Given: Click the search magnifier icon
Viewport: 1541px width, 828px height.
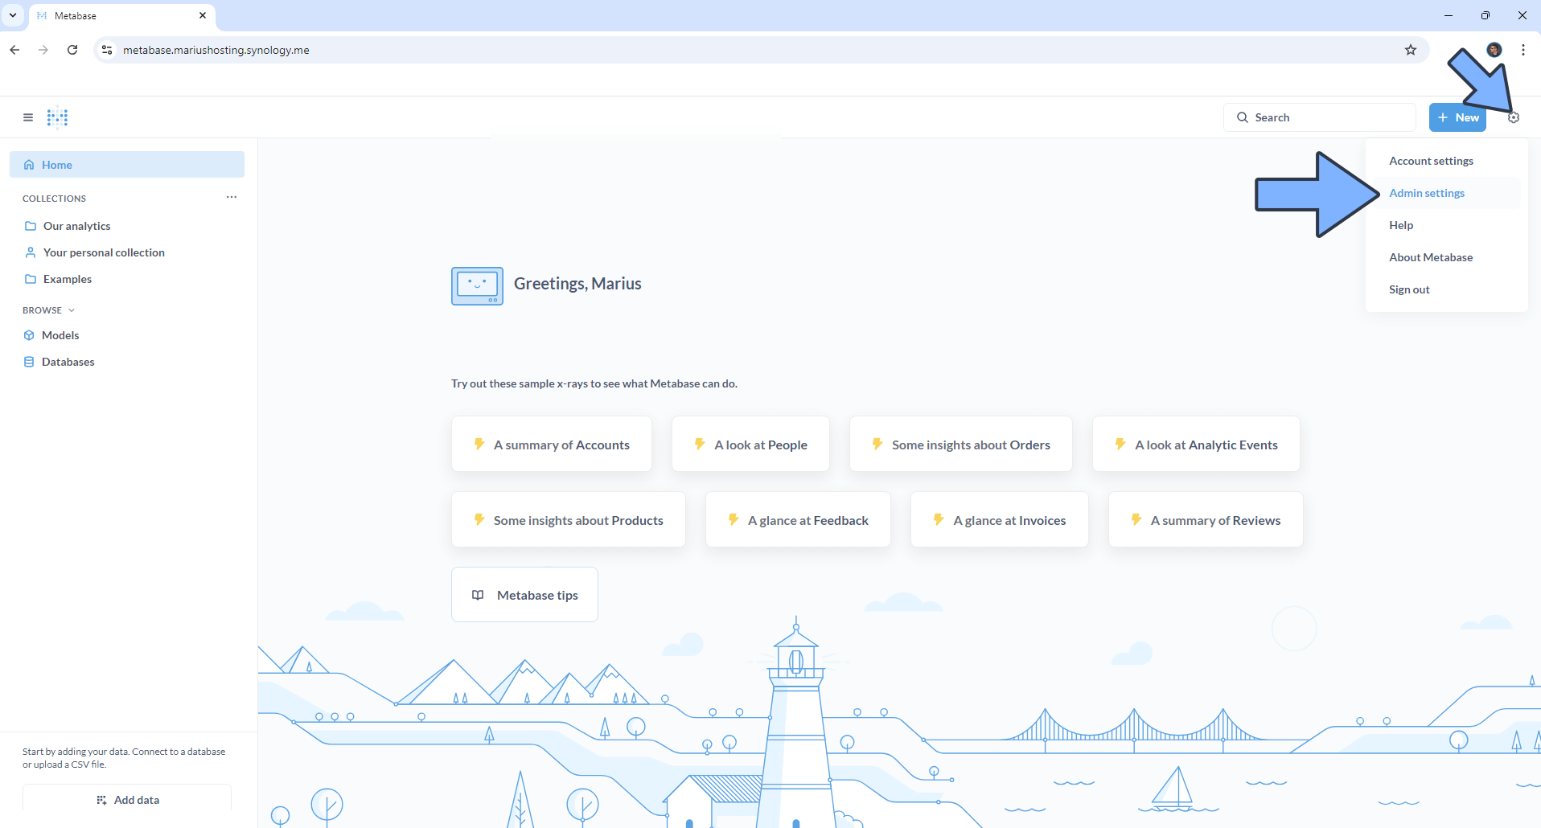Looking at the screenshot, I should (x=1243, y=117).
